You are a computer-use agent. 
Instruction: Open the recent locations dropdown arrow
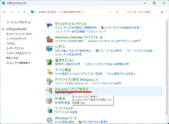click(18, 12)
